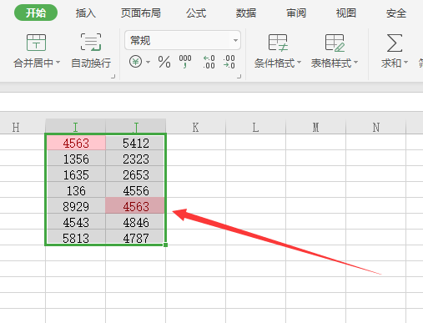Viewport: 423px width, 323px height.
Task: Select highlighted cell 4563 in column J
Action: point(136,206)
